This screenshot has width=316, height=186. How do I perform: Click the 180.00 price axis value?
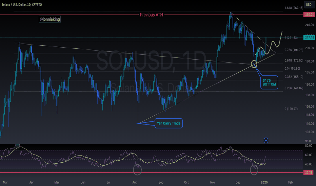click(x=310, y=61)
